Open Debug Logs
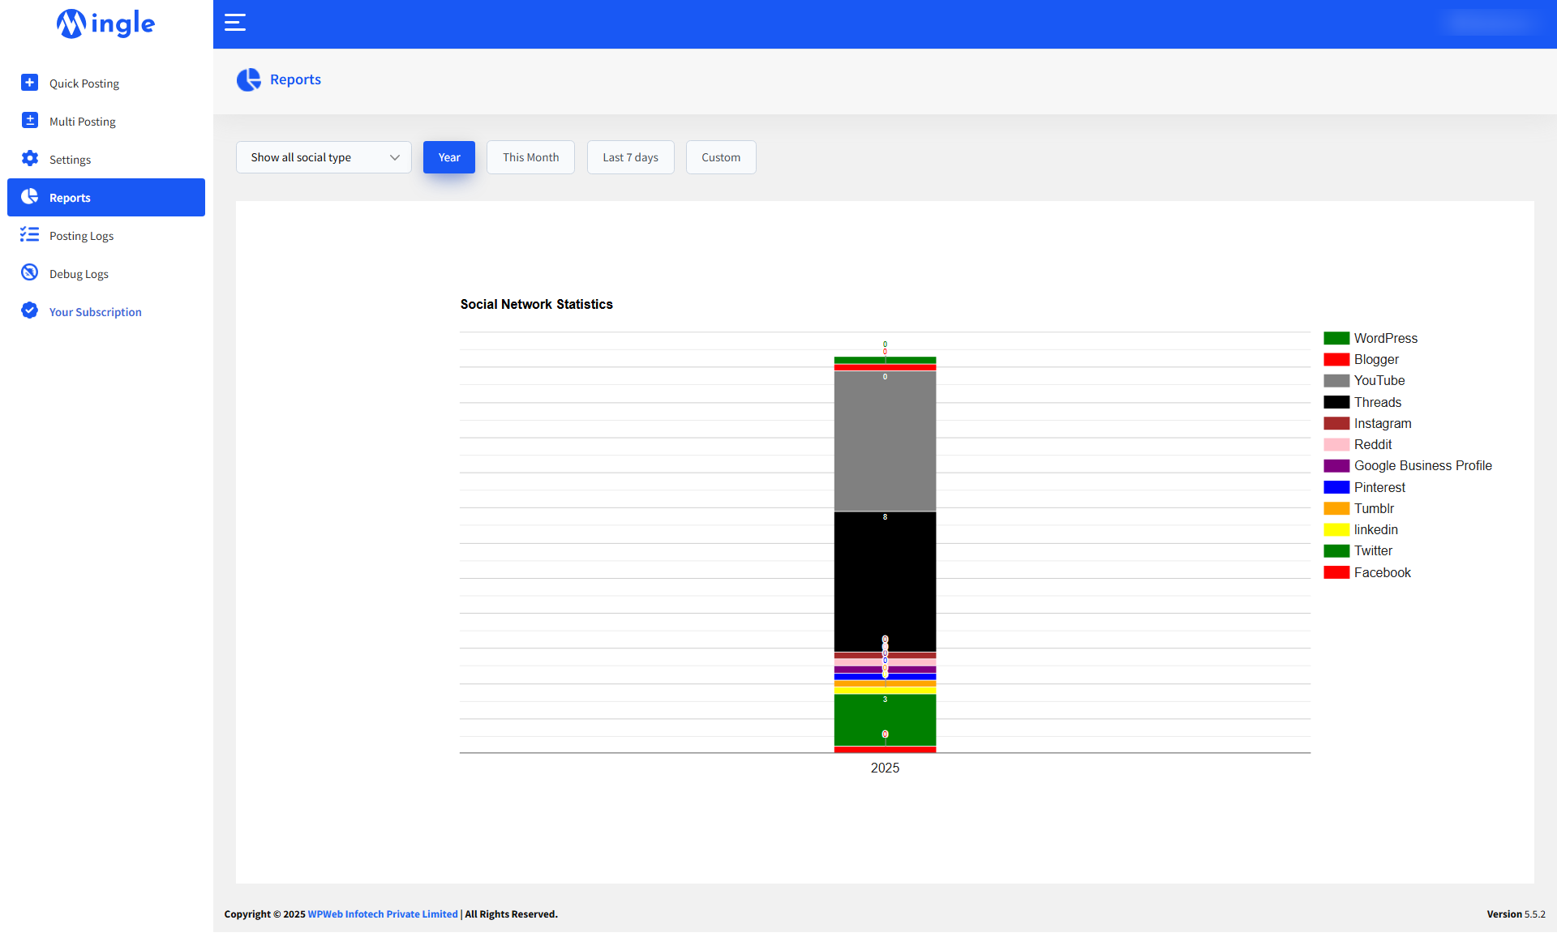This screenshot has width=1557, height=933. pyautogui.click(x=106, y=273)
